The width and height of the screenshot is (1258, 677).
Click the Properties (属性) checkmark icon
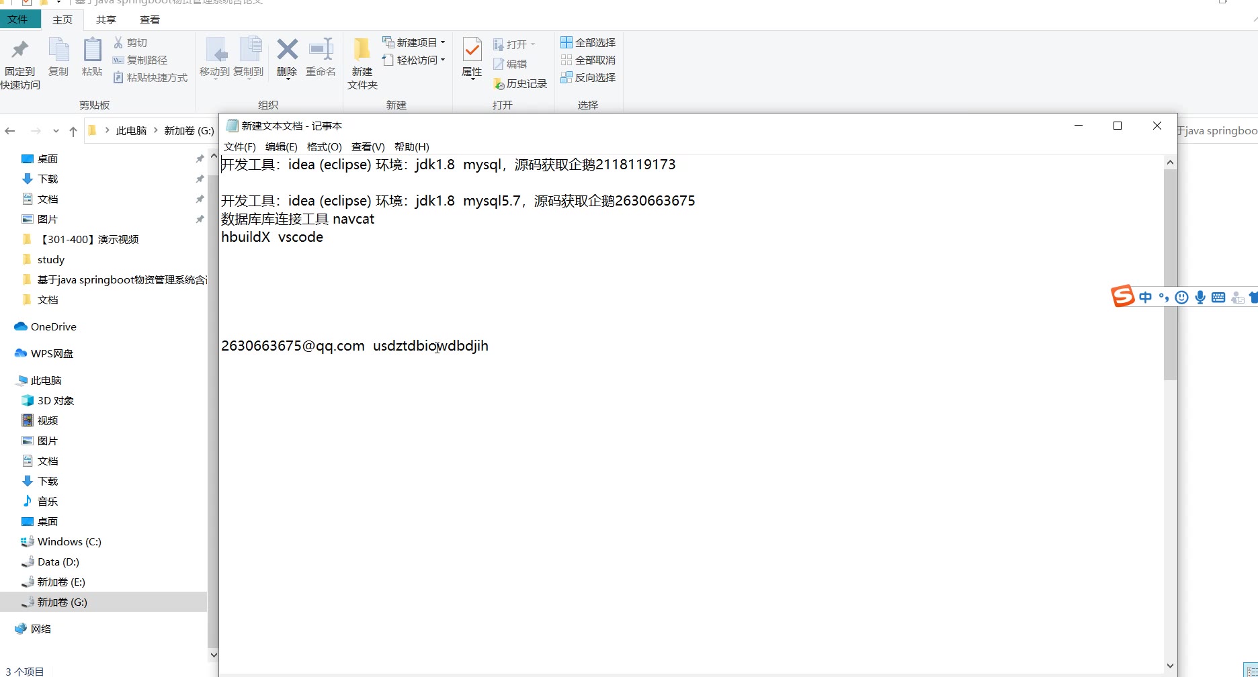click(472, 50)
